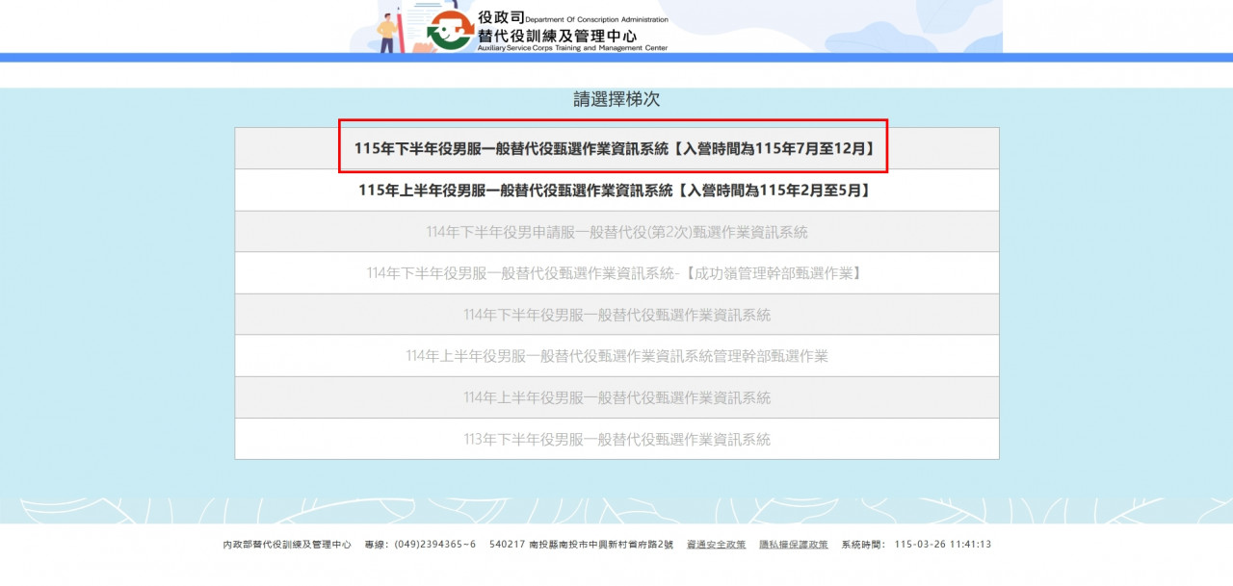Image resolution: width=1233 pixels, height=586 pixels.
Task: Select the plain 114年下半年 一般替代役甄選 row
Action: click(x=616, y=315)
